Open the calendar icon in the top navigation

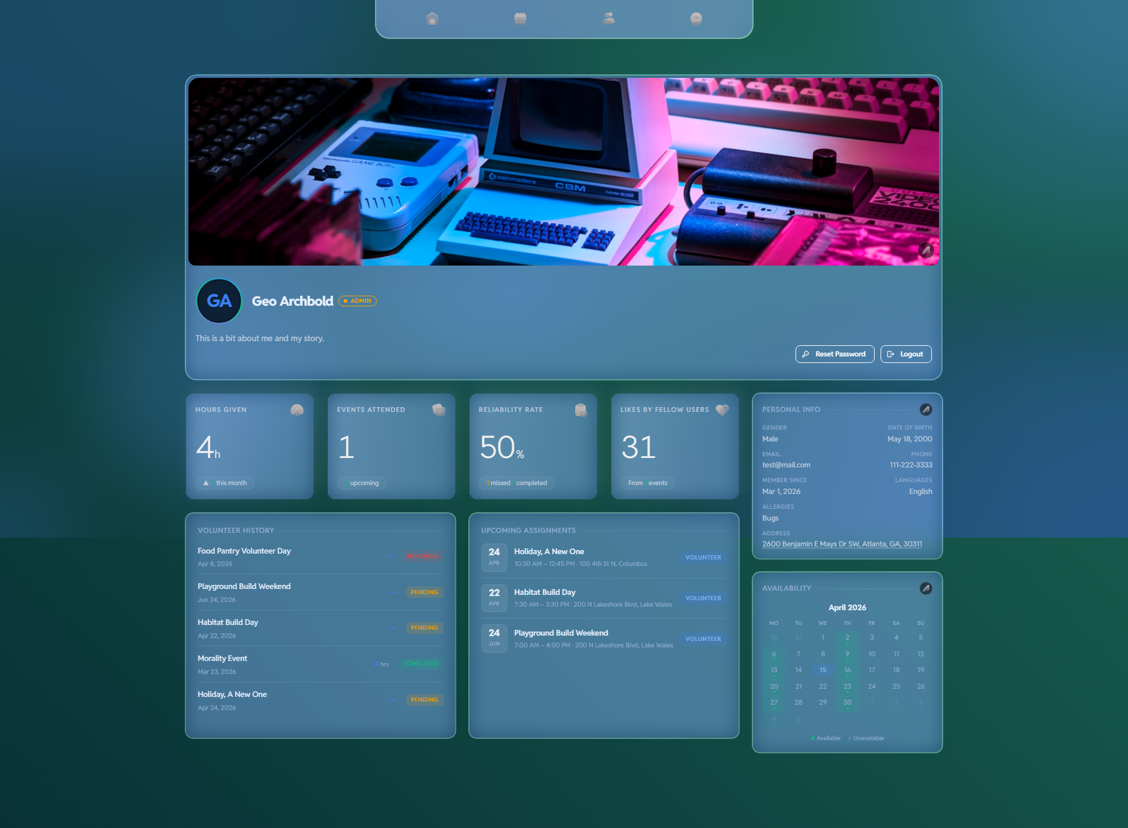pyautogui.click(x=520, y=18)
